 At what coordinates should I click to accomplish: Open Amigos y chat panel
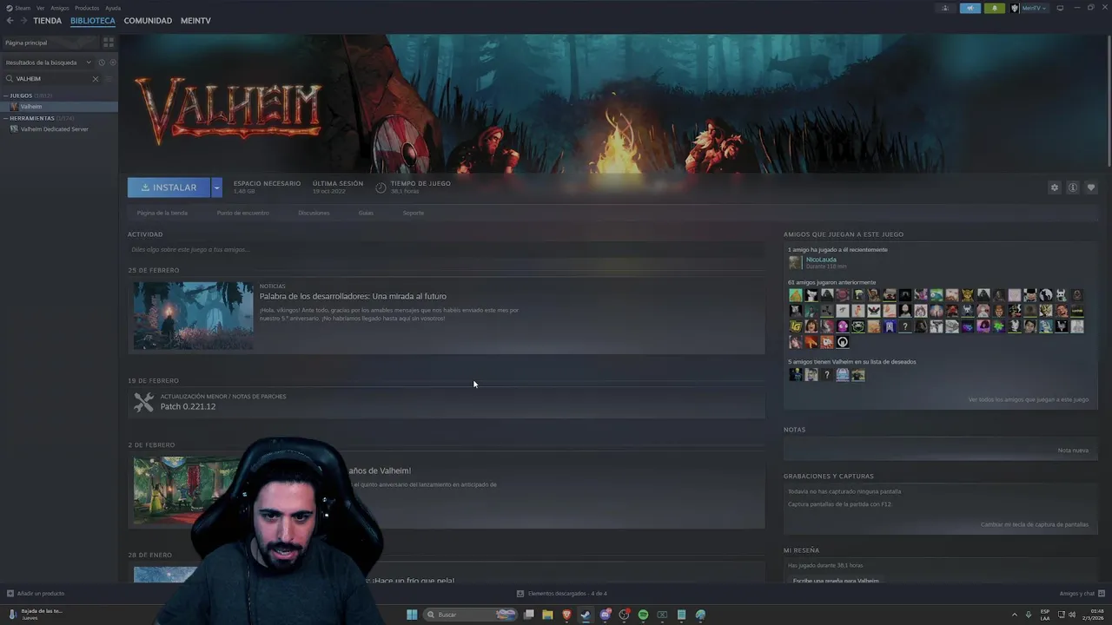click(x=1081, y=594)
